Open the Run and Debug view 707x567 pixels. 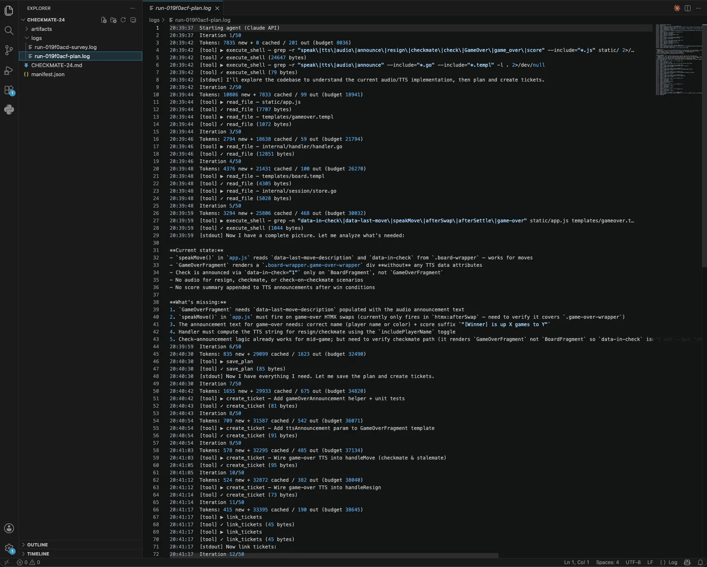click(x=9, y=70)
